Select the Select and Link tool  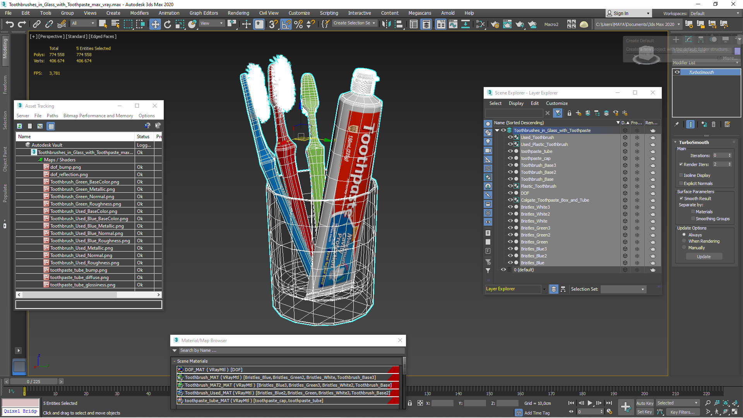pos(36,24)
